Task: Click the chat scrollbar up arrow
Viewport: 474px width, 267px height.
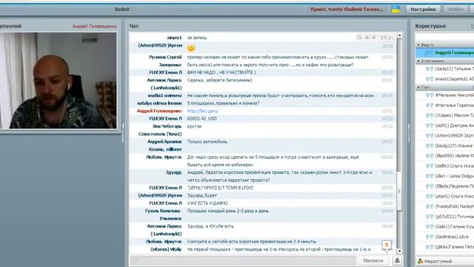Action: click(400, 36)
